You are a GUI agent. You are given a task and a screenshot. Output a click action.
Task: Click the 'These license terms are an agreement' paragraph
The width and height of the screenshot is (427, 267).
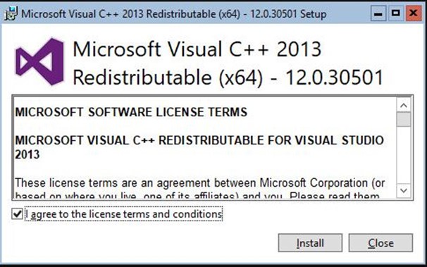(x=199, y=183)
